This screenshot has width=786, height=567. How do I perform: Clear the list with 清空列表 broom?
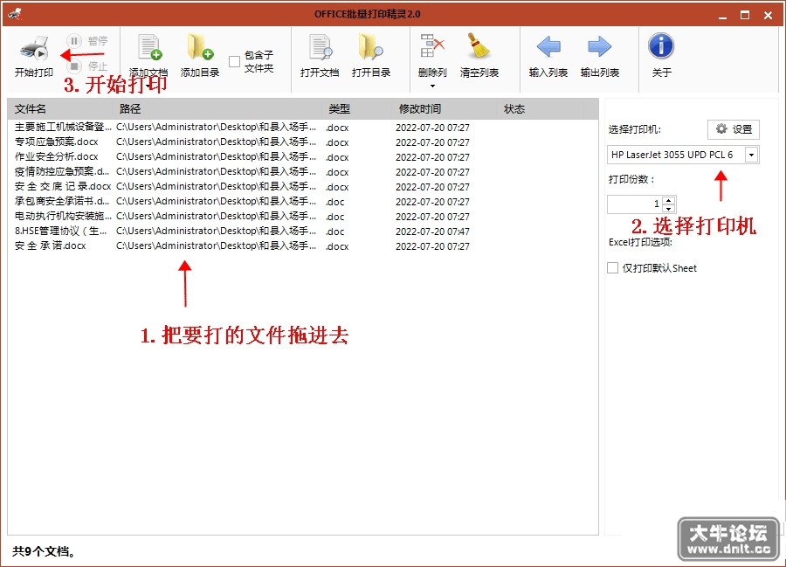479,46
